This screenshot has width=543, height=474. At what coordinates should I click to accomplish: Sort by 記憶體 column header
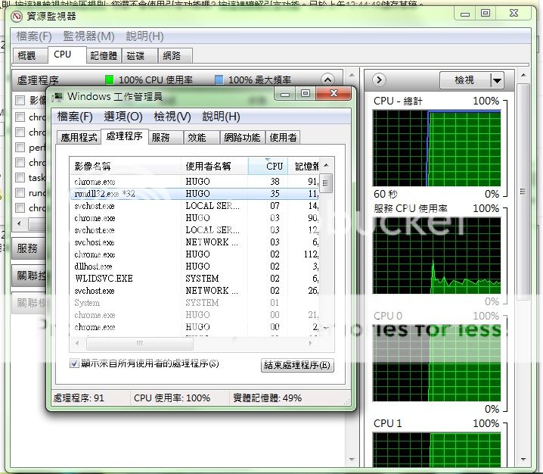tap(303, 166)
